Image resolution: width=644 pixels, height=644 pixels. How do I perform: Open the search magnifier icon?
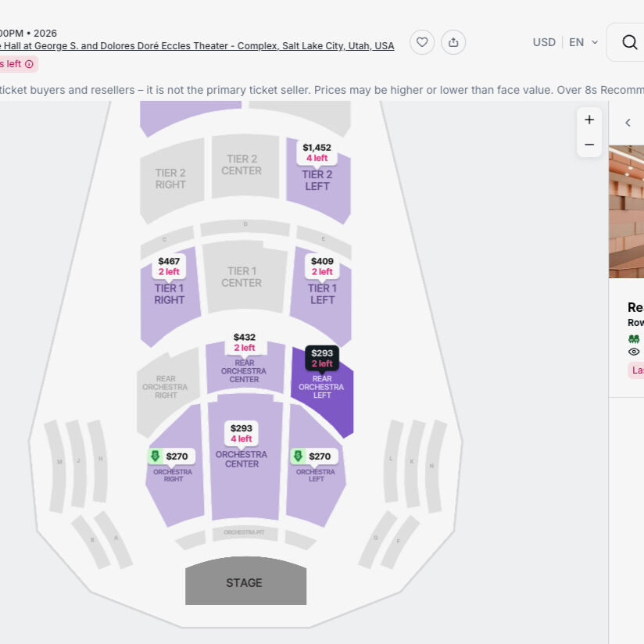click(629, 42)
